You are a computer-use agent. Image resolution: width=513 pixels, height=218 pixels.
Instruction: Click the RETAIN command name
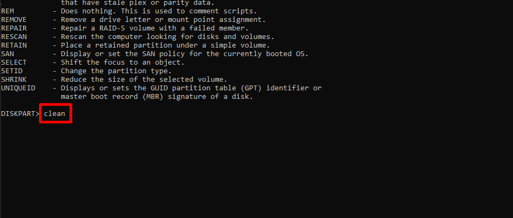14,45
